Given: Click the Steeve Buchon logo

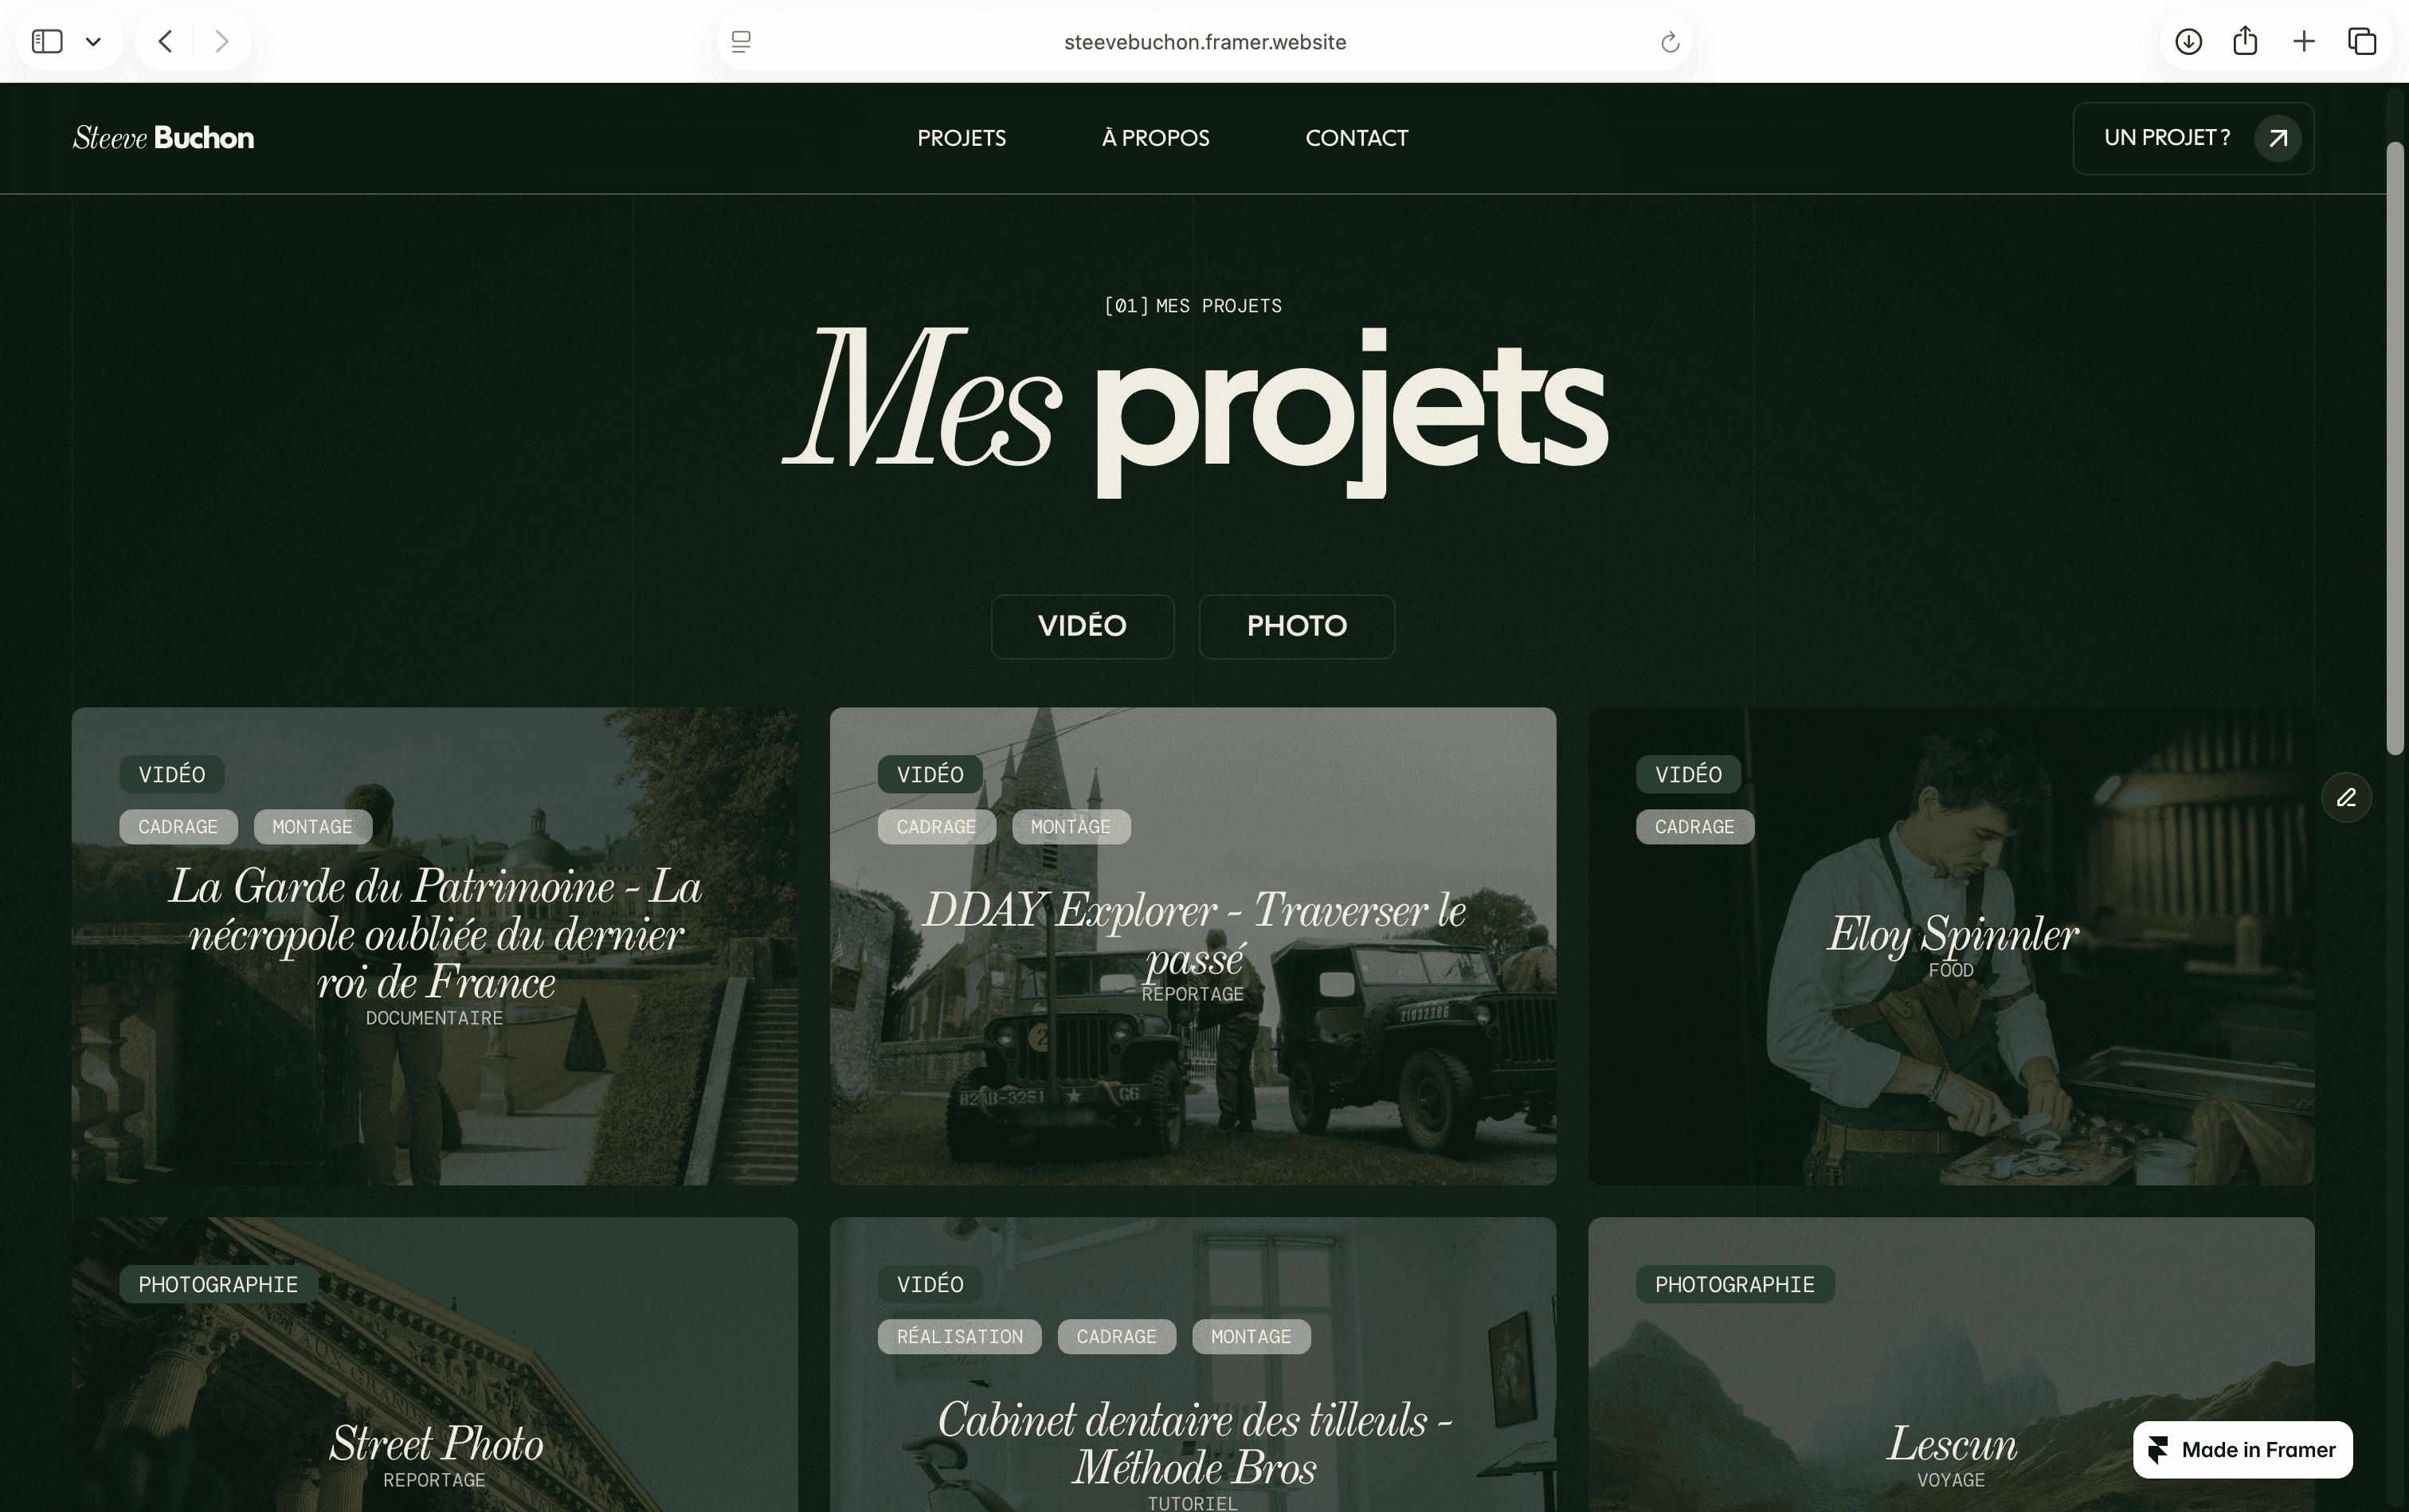Looking at the screenshot, I should point(163,138).
